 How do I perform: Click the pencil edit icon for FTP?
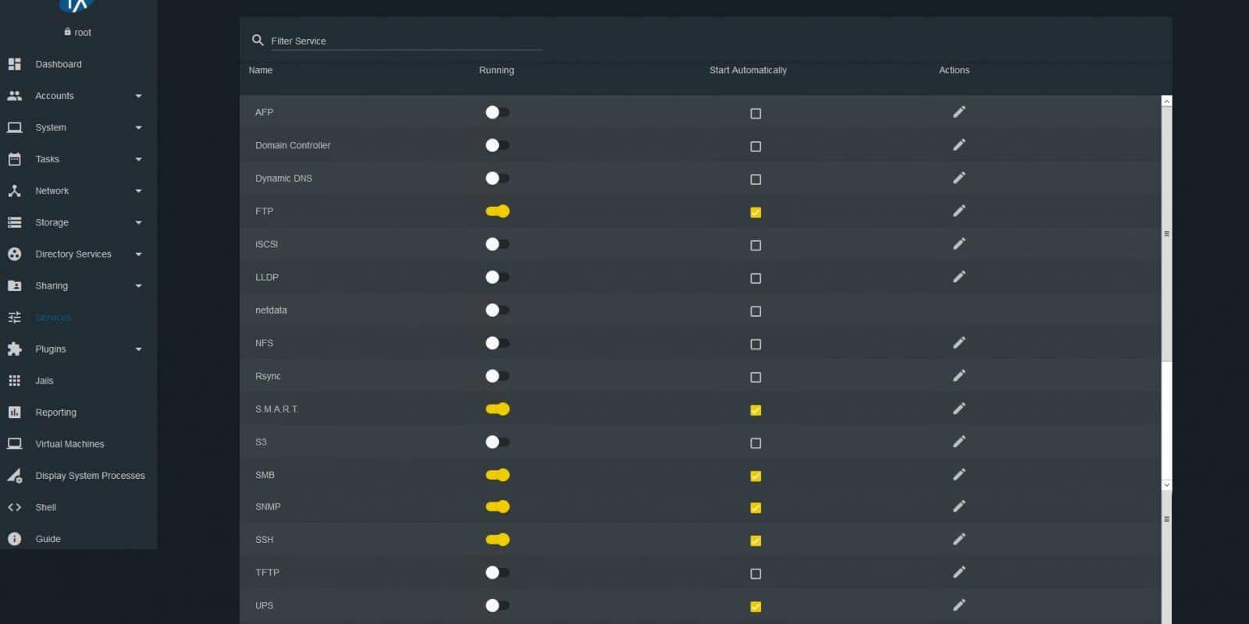pos(959,211)
